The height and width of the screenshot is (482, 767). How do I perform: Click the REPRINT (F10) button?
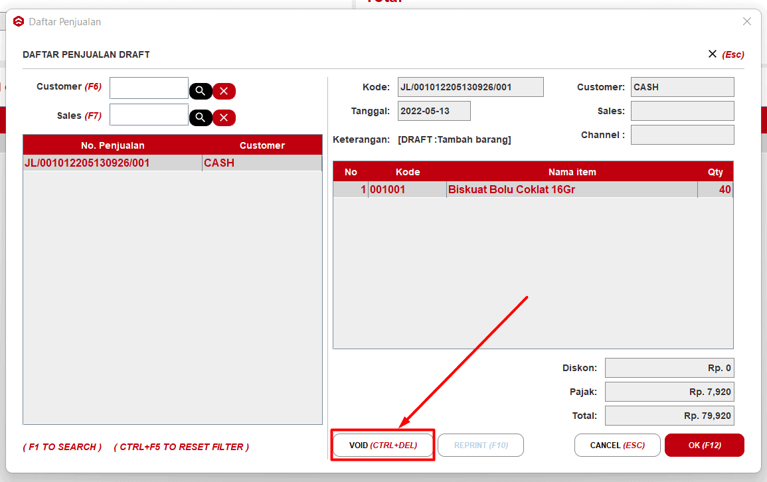(x=481, y=445)
